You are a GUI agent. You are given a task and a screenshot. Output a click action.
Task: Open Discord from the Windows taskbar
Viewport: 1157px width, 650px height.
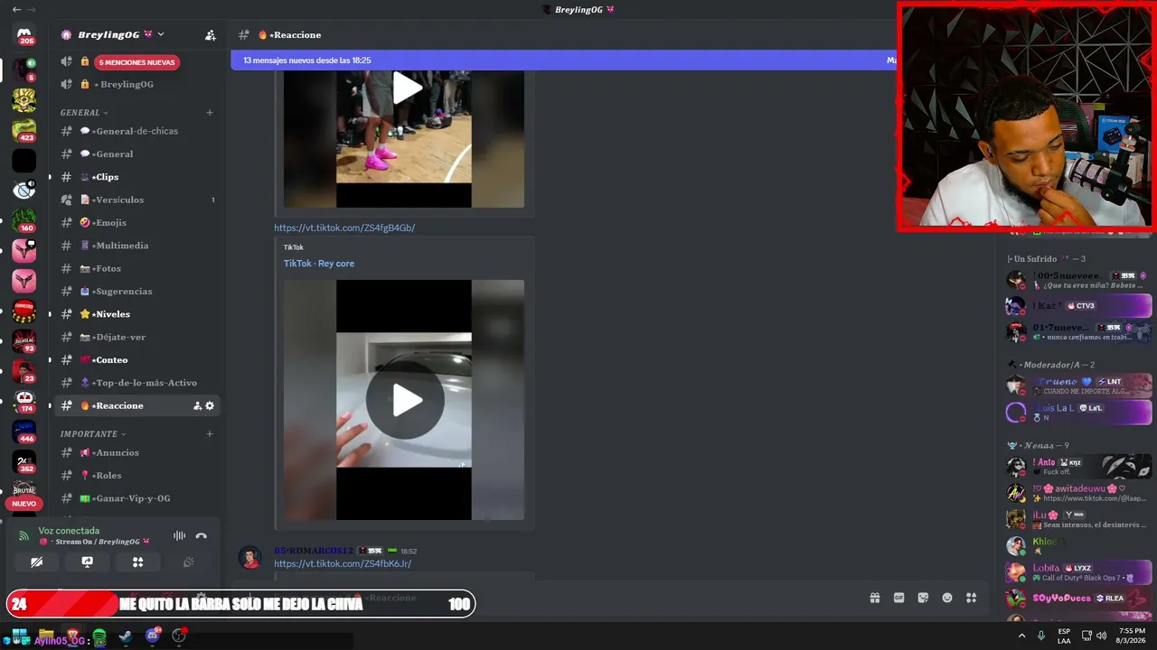pyautogui.click(x=152, y=636)
